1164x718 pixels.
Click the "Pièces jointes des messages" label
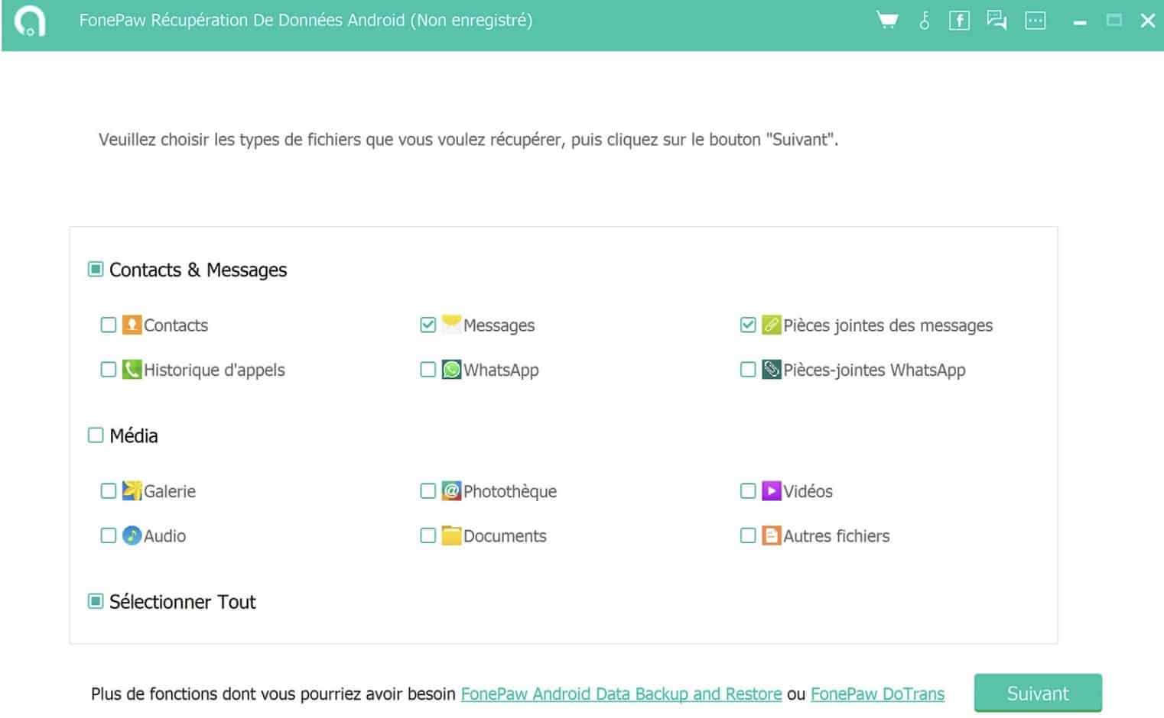click(888, 325)
